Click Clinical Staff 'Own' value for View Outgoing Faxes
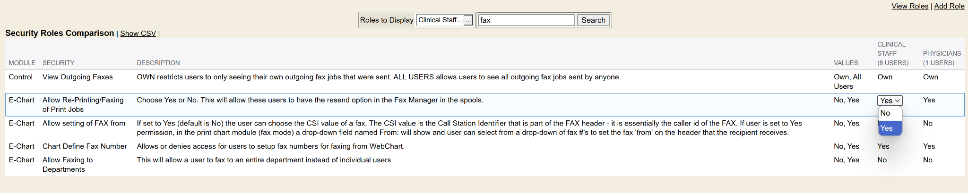Image resolution: width=968 pixels, height=193 pixels. 885,77
